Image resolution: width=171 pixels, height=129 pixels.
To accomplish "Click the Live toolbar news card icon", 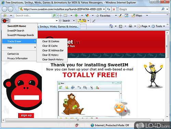I will click(65, 15).
